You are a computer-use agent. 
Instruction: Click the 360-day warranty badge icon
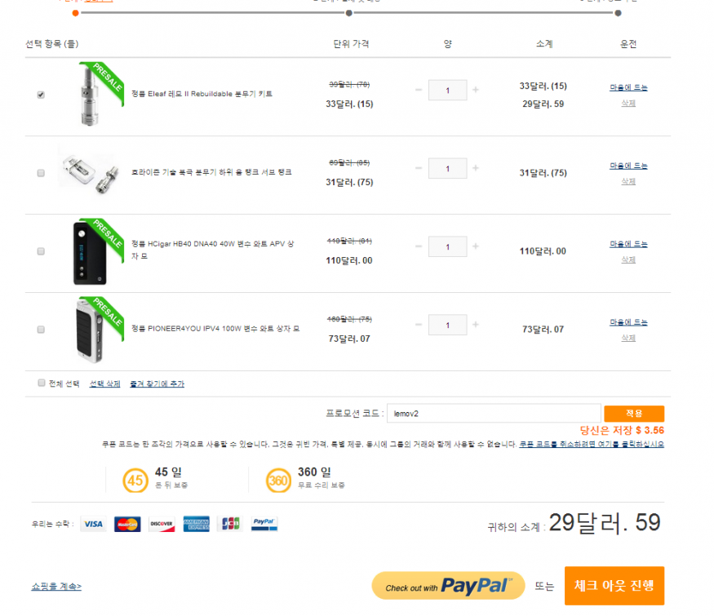pyautogui.click(x=278, y=481)
